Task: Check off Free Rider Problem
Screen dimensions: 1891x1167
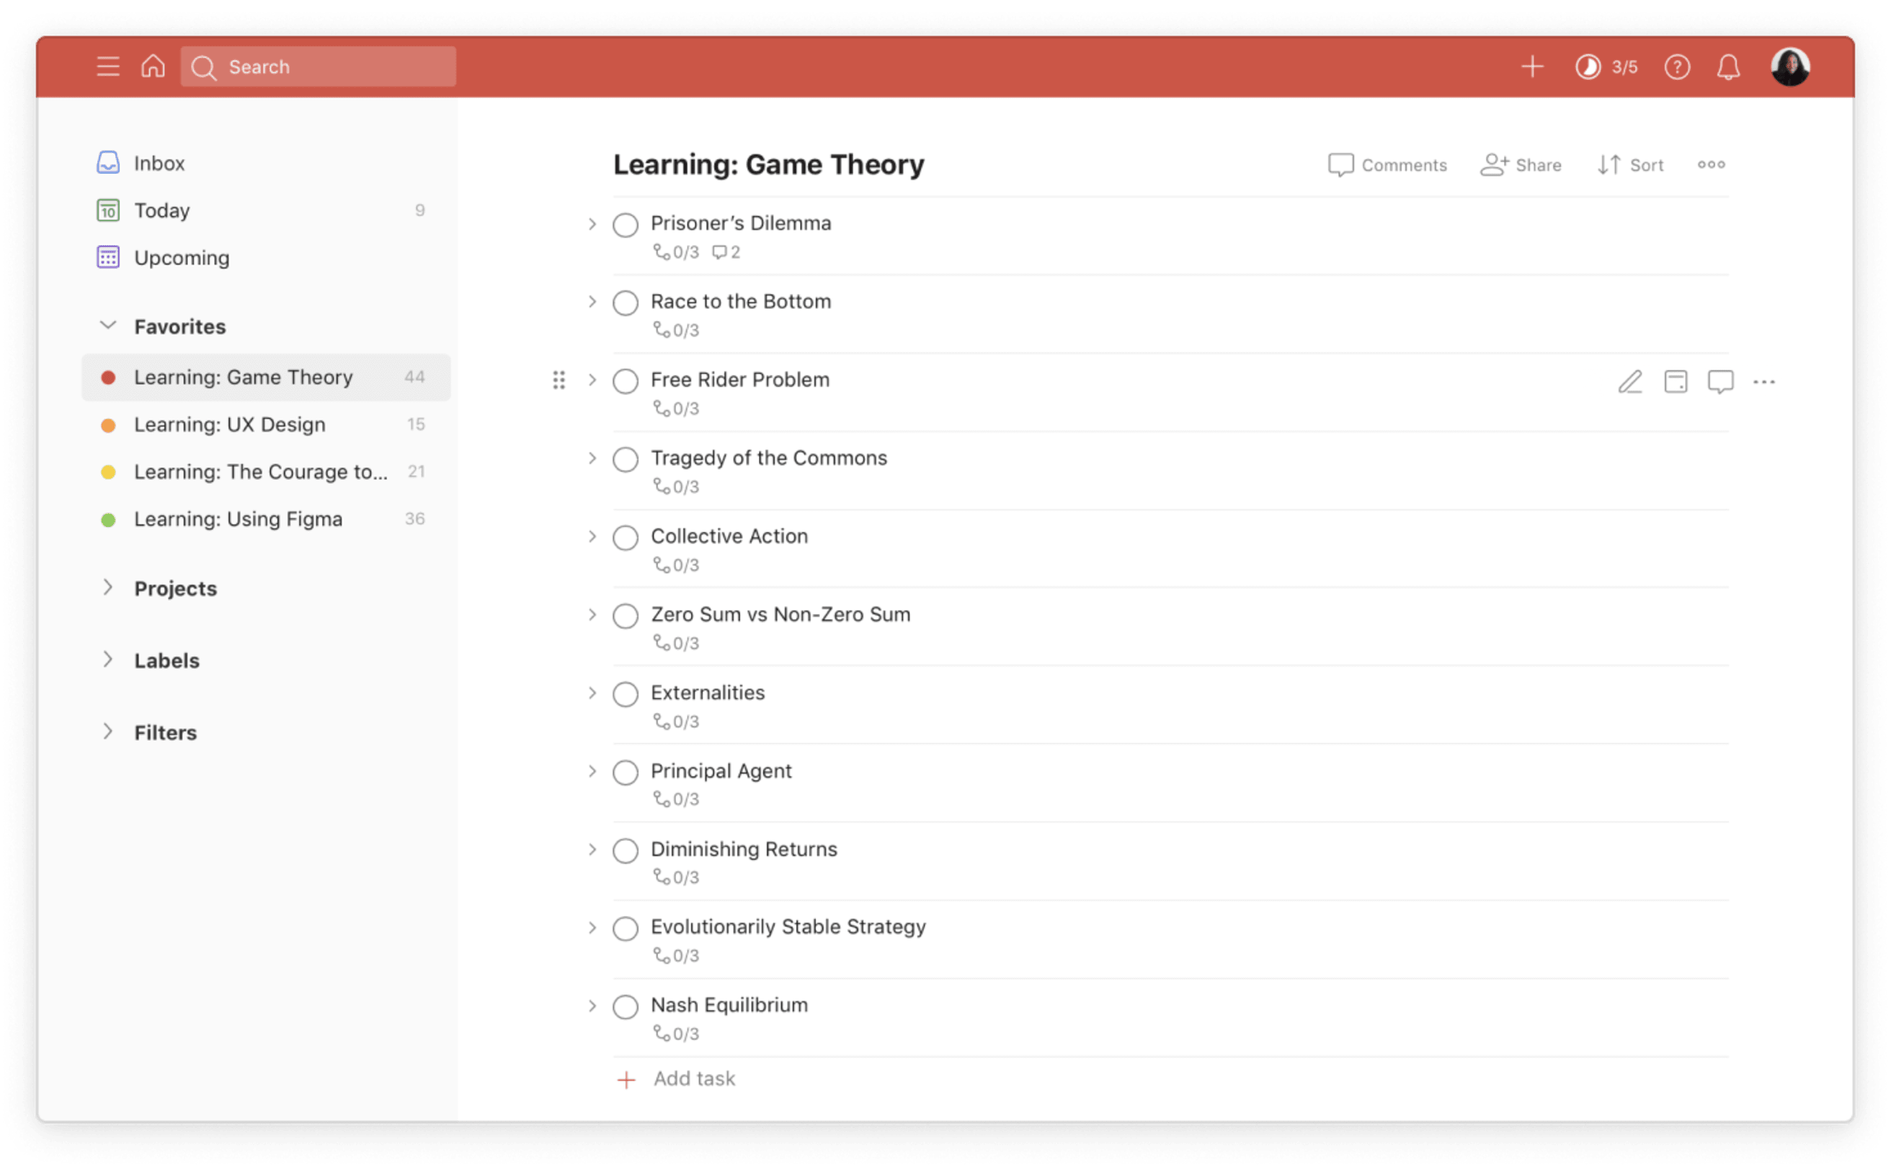Action: tap(625, 381)
